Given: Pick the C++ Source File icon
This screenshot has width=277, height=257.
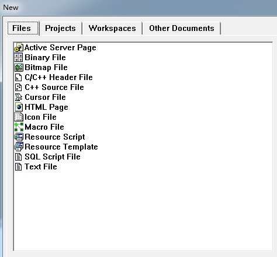Looking at the screenshot, I should (x=19, y=87).
